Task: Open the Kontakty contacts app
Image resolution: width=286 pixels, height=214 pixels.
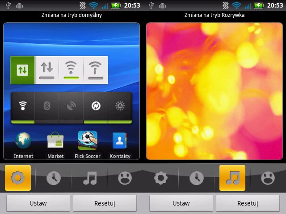Action: 120,145
